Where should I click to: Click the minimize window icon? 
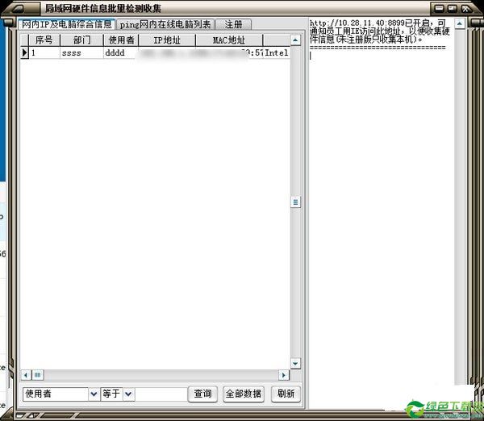(440, 8)
